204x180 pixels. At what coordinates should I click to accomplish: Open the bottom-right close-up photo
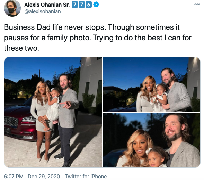pos(151,140)
